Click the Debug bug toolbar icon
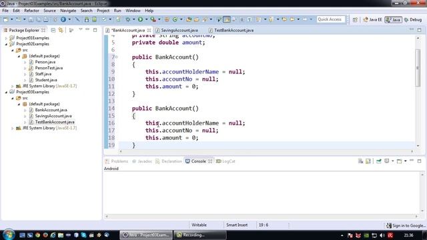Screen dimensions: 427x240 coord(127,19)
